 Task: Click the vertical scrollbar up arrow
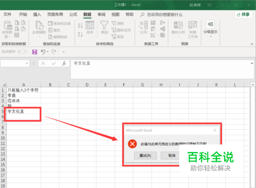pyautogui.click(x=253, y=85)
